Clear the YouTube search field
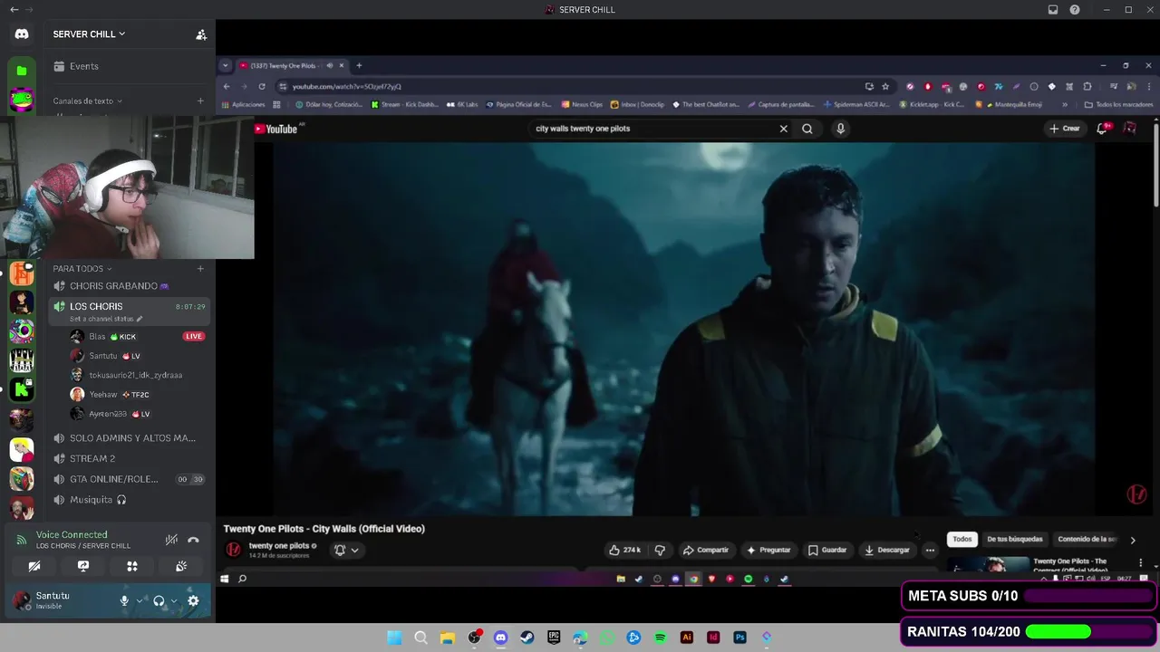 point(784,129)
